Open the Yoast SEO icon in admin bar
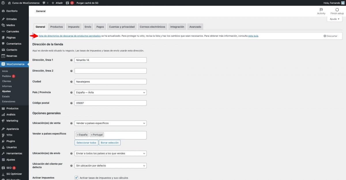 [67, 3]
